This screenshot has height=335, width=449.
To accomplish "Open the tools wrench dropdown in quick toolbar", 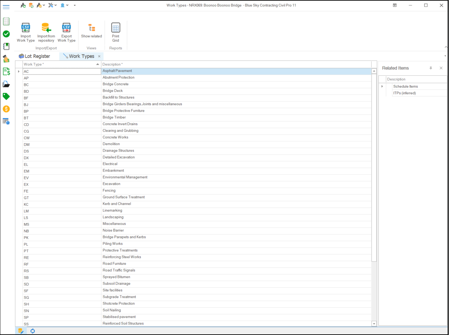I will coord(52,5).
